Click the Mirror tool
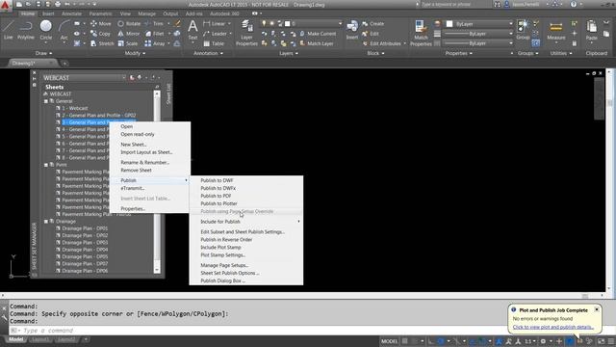Viewport: 616px width, 347px height. [x=128, y=34]
